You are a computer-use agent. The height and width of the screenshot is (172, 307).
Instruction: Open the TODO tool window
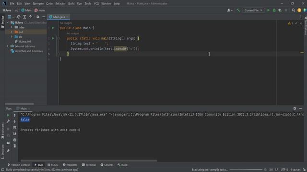53,165
